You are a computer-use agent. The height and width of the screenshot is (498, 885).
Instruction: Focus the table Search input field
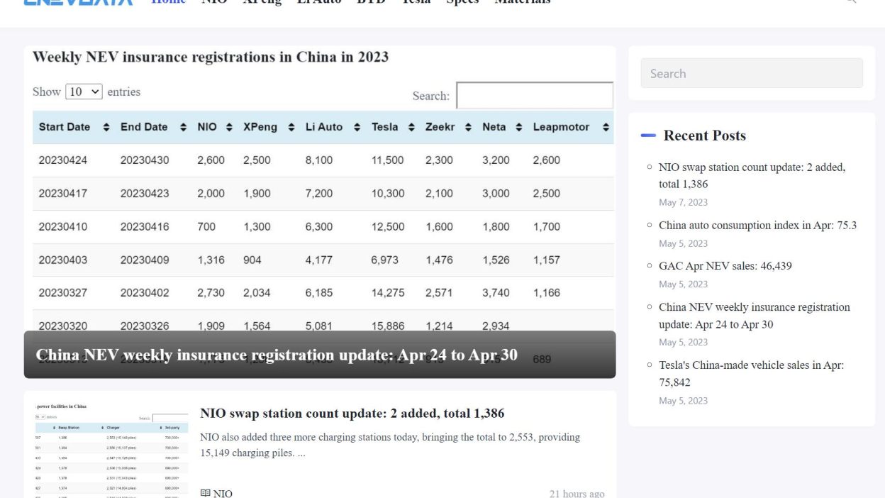pos(535,96)
